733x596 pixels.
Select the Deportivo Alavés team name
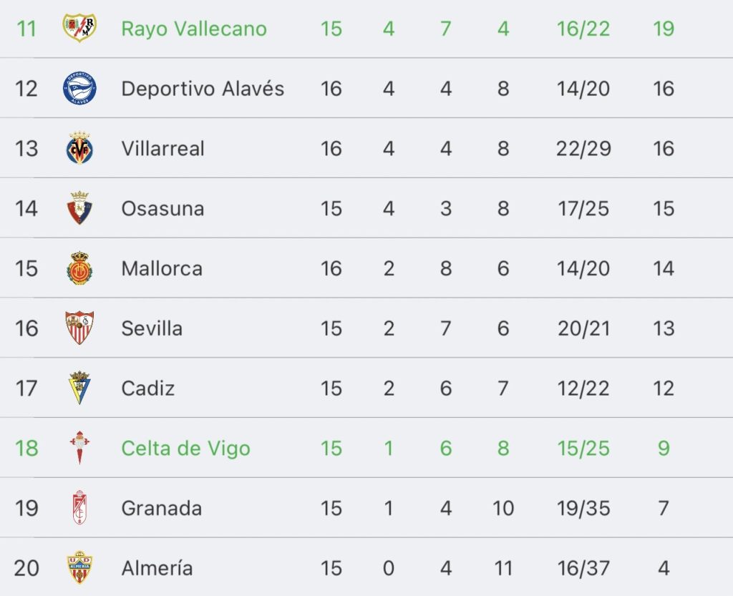(x=203, y=89)
